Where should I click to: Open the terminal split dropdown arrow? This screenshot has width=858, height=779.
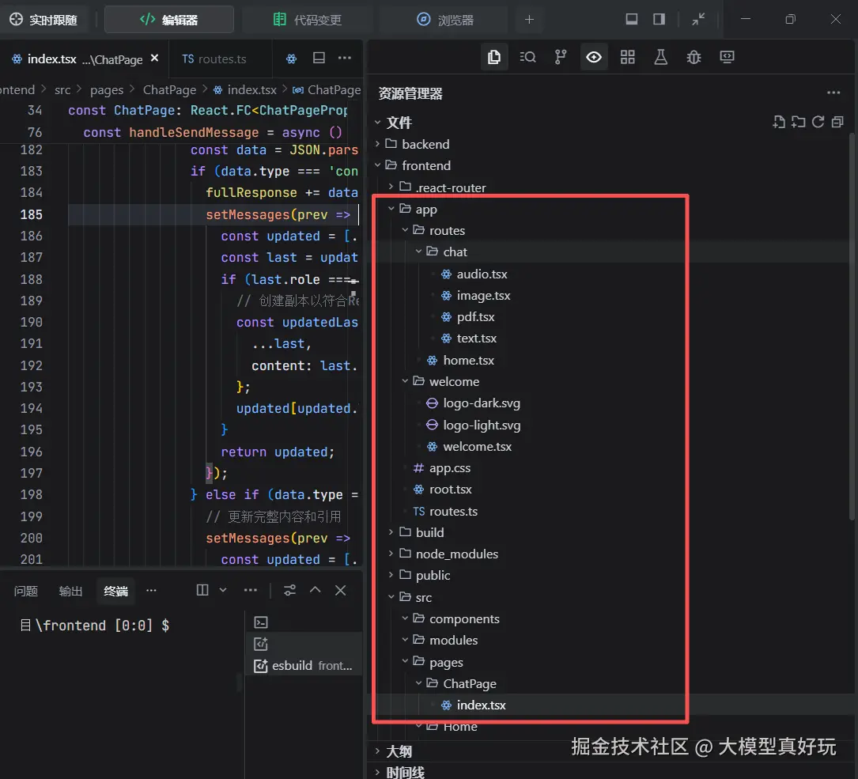click(x=223, y=590)
